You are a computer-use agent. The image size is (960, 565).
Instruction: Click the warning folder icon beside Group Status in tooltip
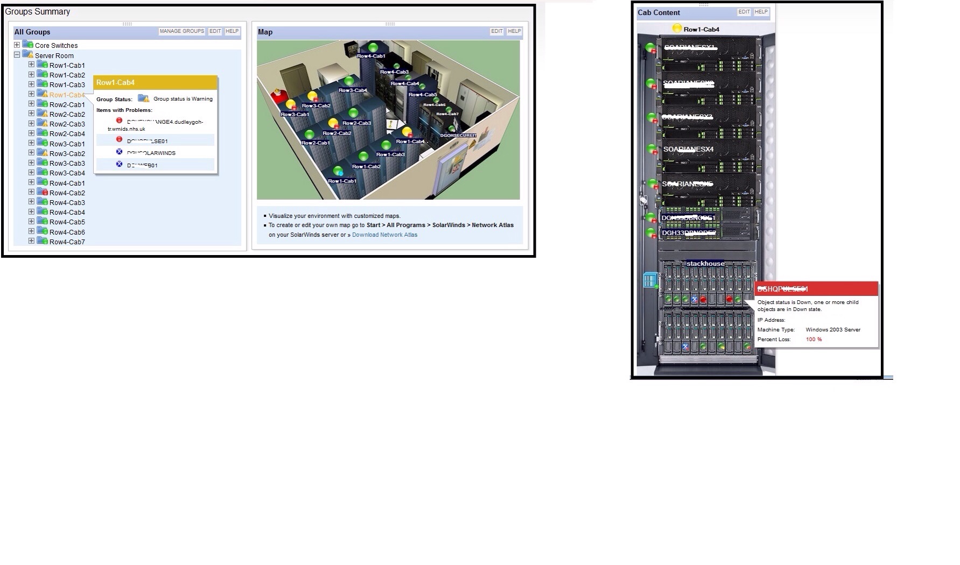143,98
